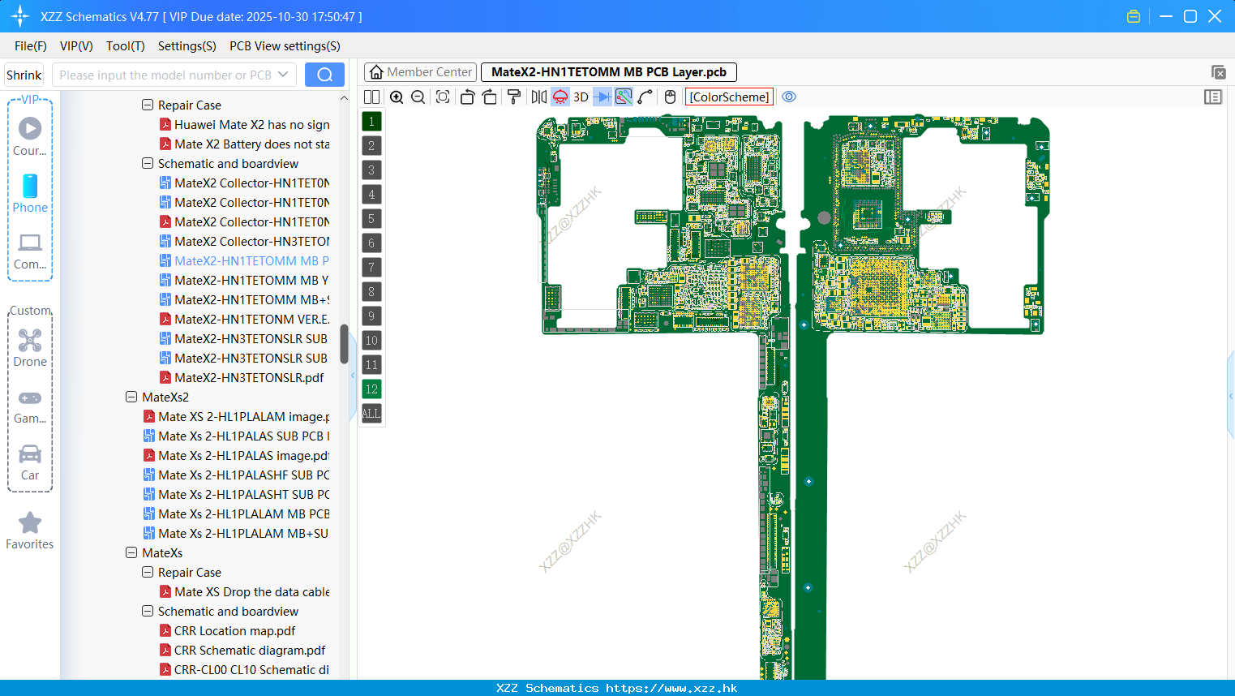
Task: Select the Phone category icon
Action: [30, 193]
